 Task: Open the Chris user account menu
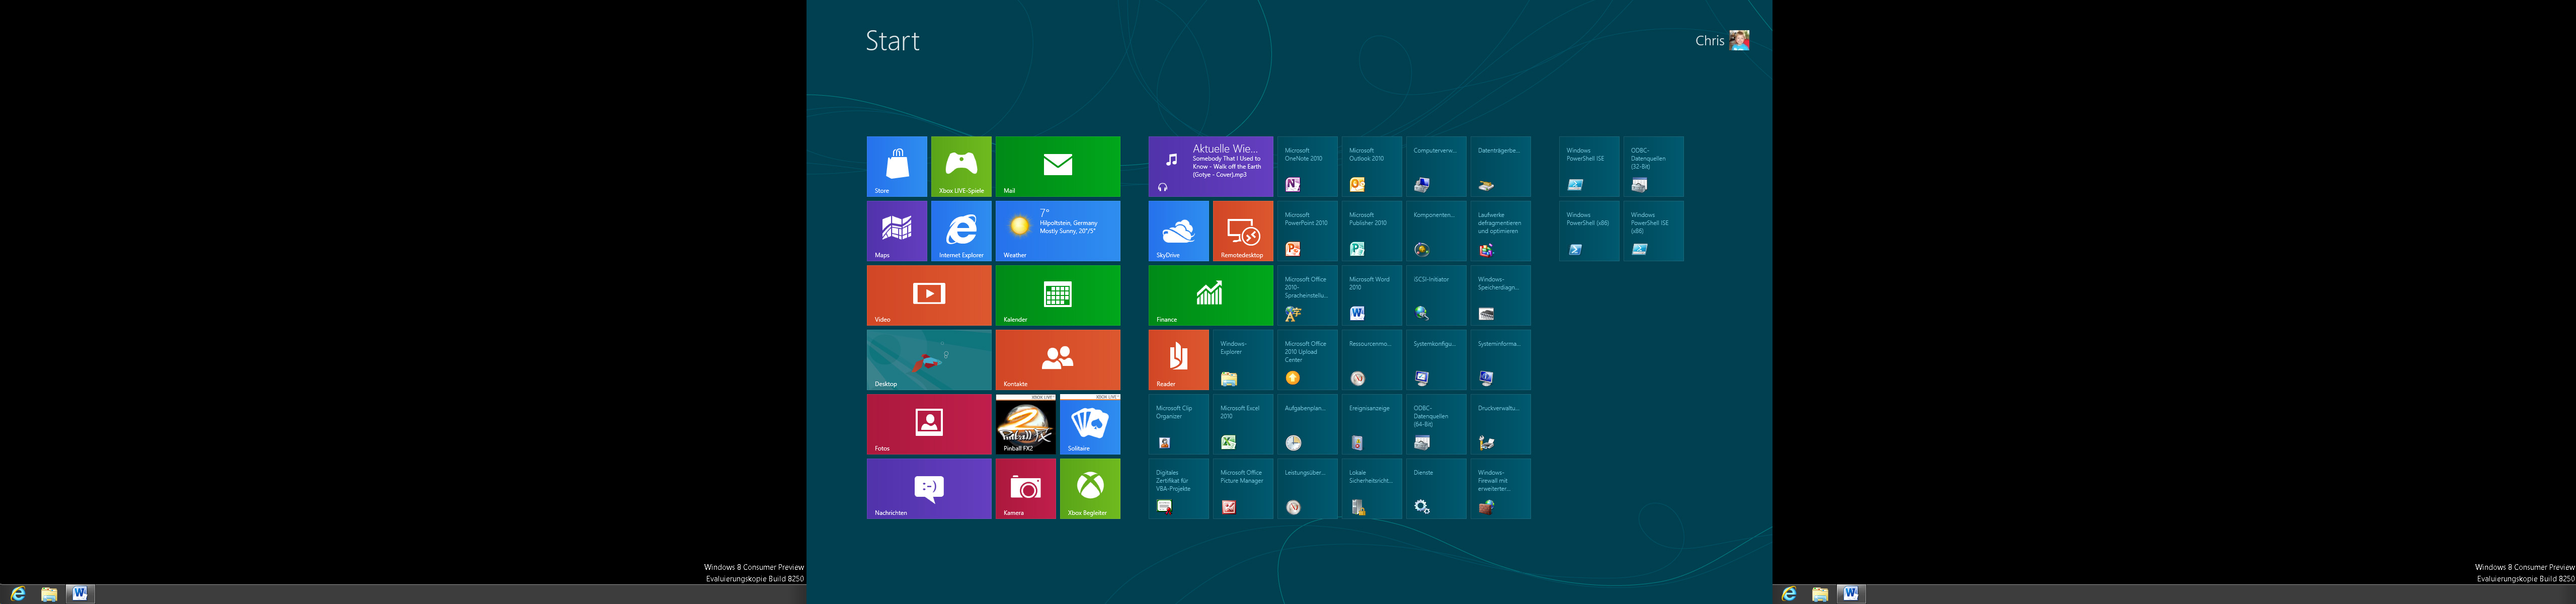[x=1722, y=40]
